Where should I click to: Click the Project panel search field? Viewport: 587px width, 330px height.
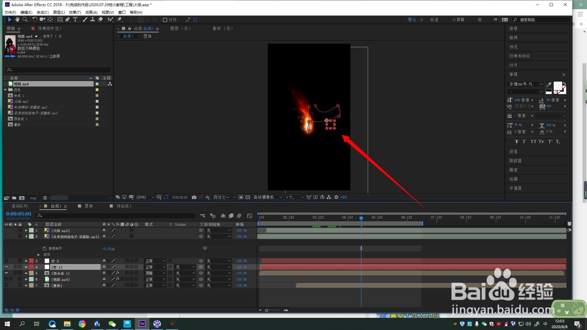(58, 70)
